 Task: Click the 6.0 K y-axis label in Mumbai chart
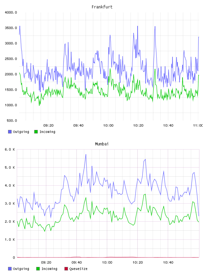[x=10, y=149]
